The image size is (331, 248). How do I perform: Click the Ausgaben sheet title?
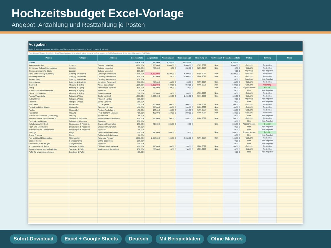[38, 44]
